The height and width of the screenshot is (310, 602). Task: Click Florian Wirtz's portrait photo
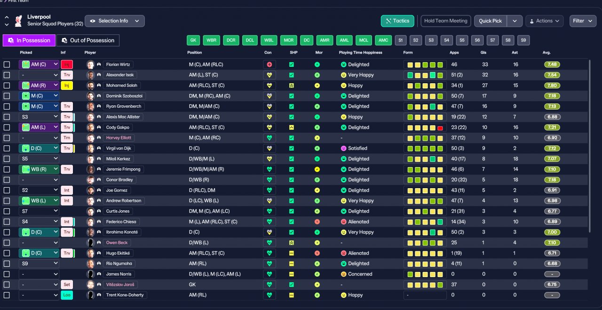coord(90,64)
